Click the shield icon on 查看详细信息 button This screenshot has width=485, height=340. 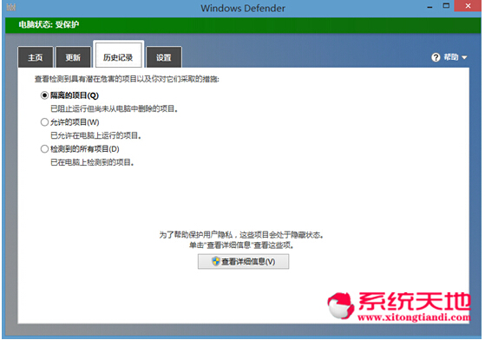215,261
